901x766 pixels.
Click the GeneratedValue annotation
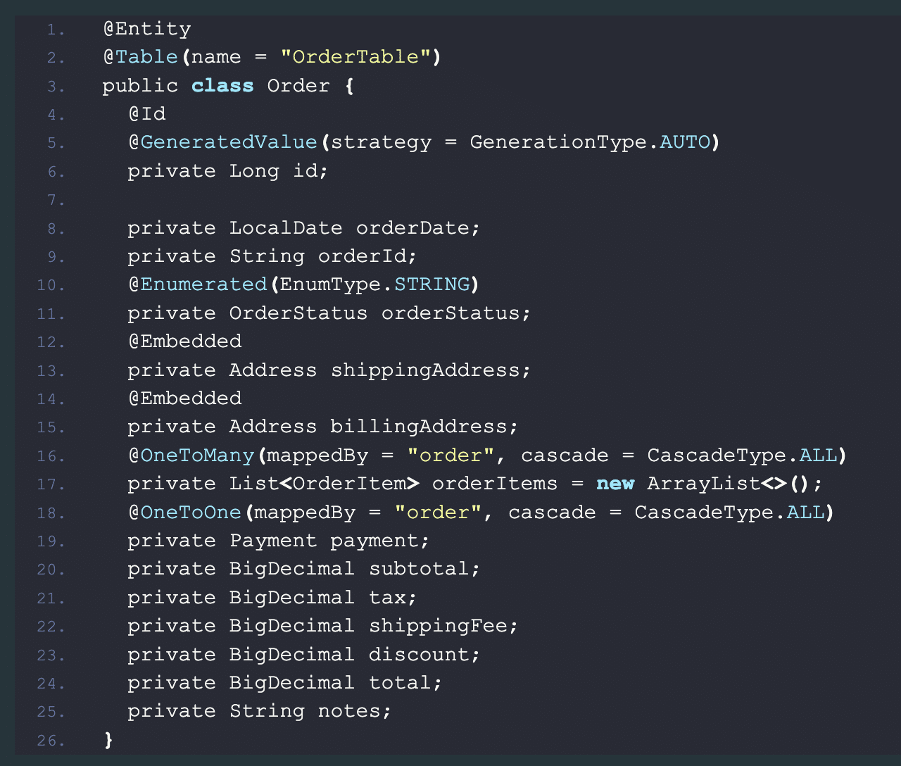click(229, 142)
